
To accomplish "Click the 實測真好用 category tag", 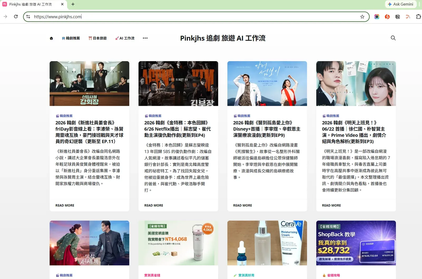I will click(x=244, y=275).
